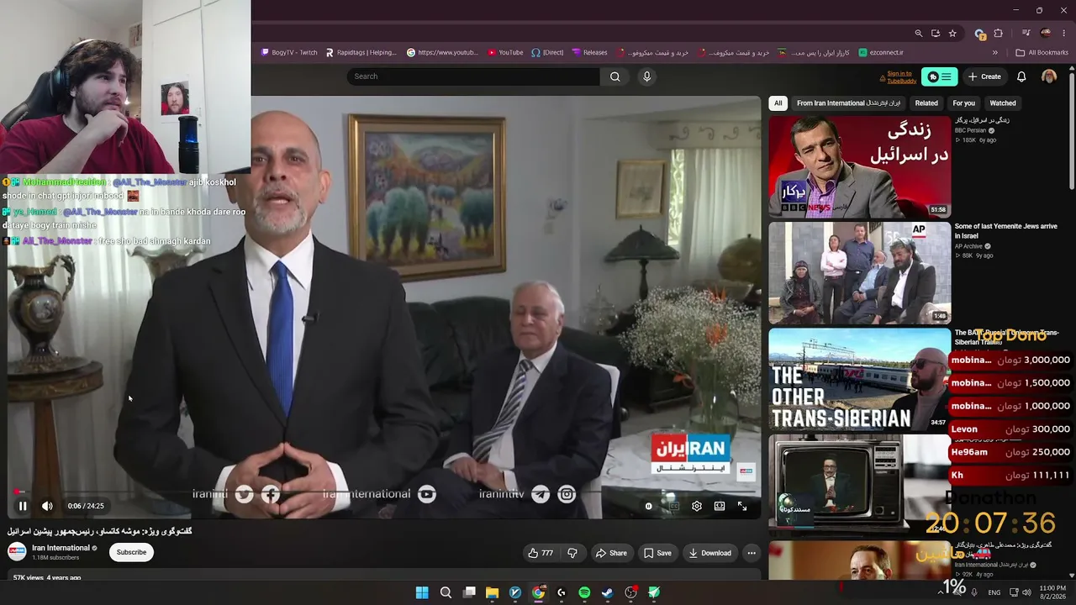The height and width of the screenshot is (605, 1076).
Task: Run search with the magnifier button
Action: point(614,76)
